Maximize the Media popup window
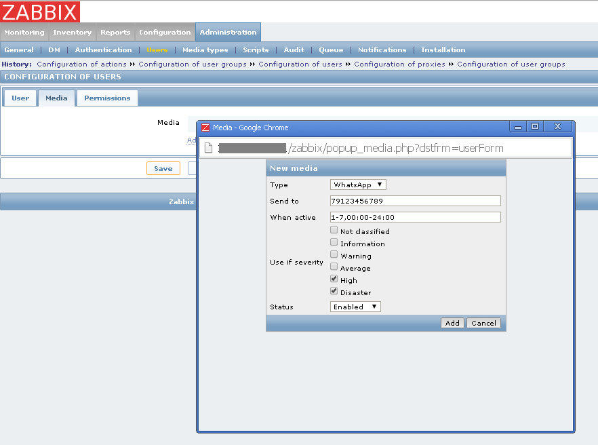The image size is (598, 445). pos(535,126)
